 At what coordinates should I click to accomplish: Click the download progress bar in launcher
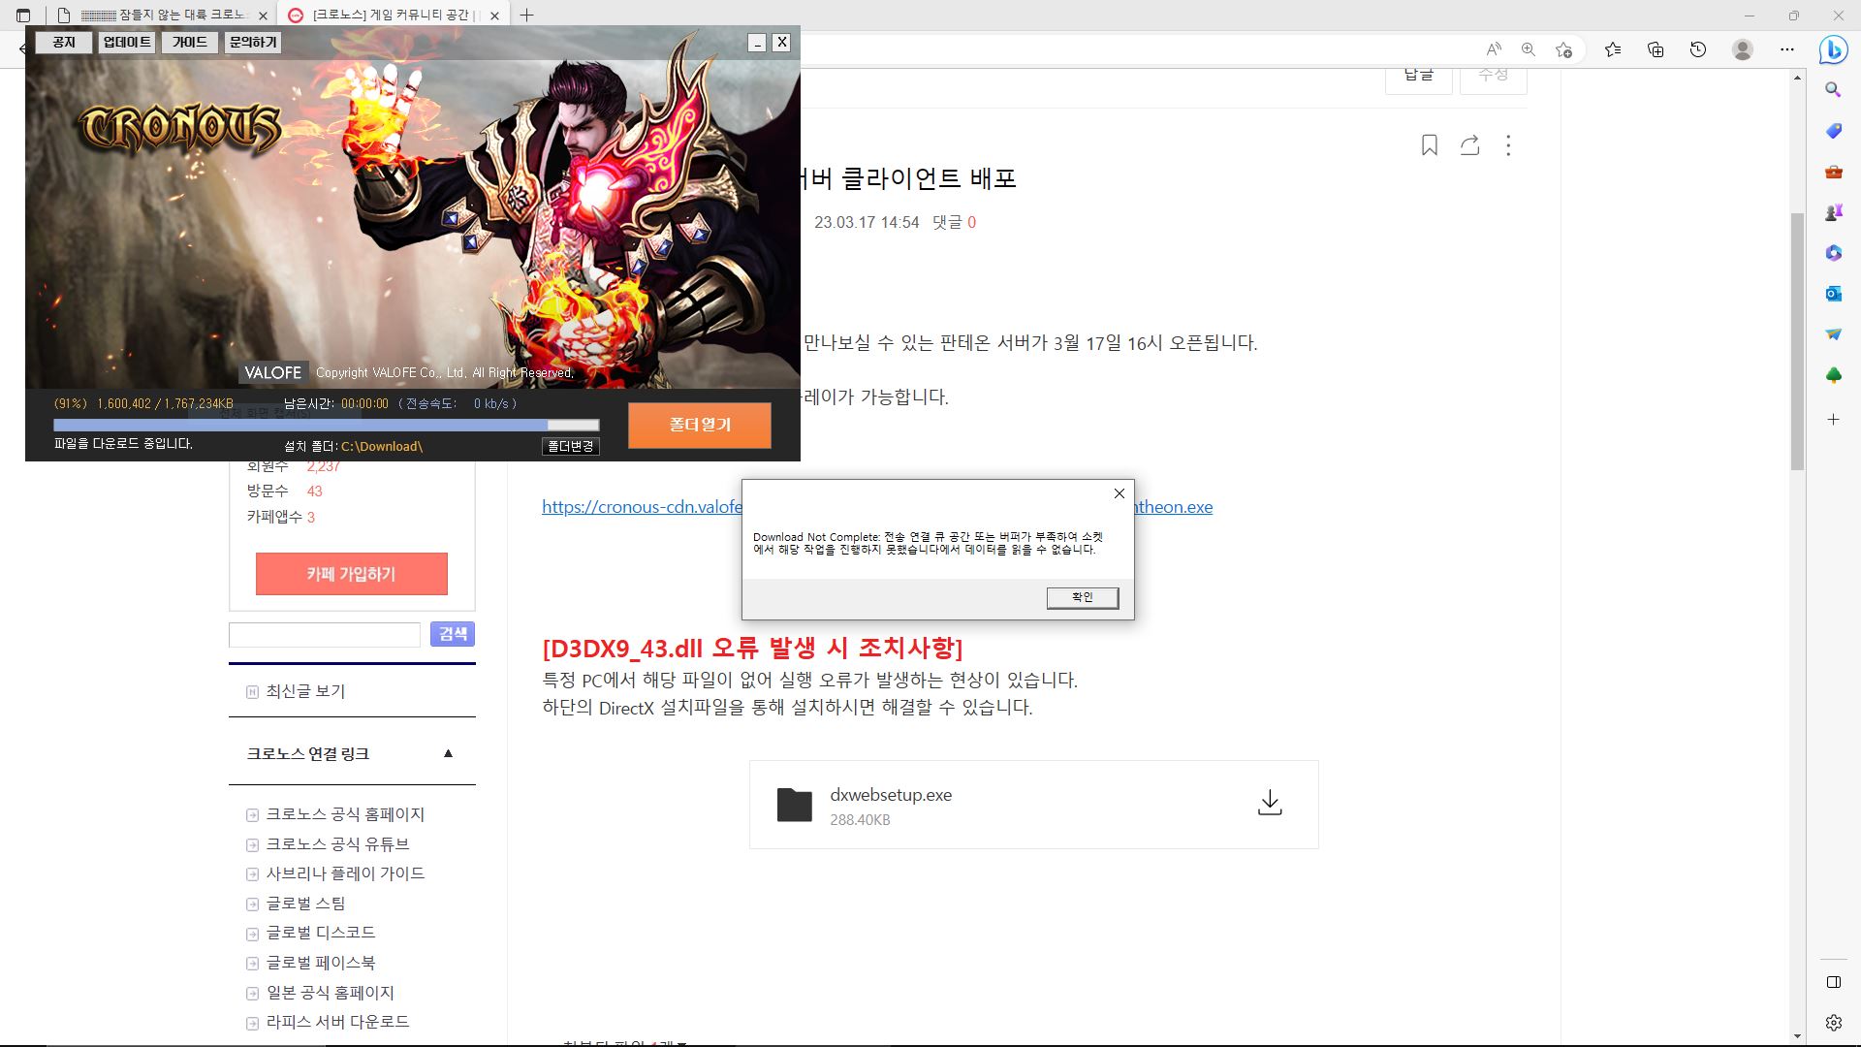326,425
